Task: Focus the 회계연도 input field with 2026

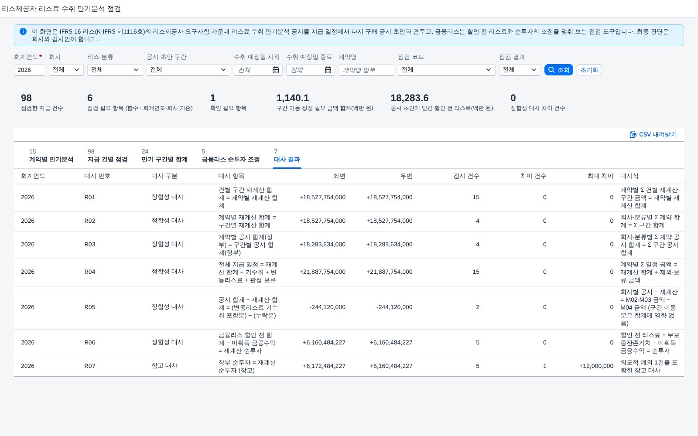Action: click(30, 70)
